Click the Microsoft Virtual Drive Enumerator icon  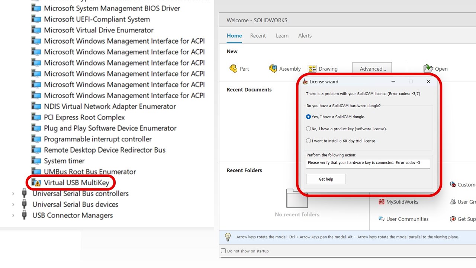[36, 30]
